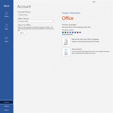This screenshot has height=113, width=113.
Task: Click the Manage Settings button
Action: [x=23, y=15]
